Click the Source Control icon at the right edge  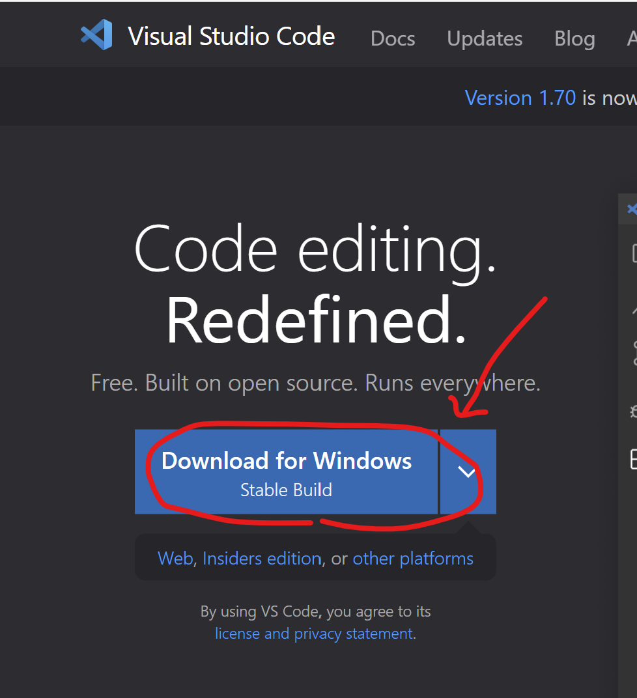click(633, 353)
